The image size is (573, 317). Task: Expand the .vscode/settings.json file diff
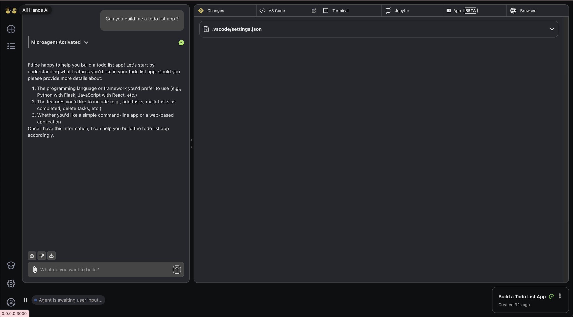552,29
